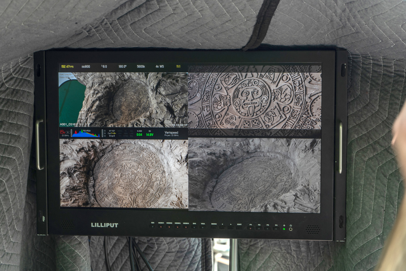This screenshot has width=406, height=271.
Task: Select the VGA input button
Action: (203, 228)
